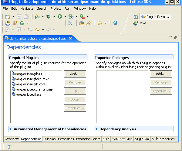Viewport: 182px width, 151px height.
Task: Click the Save floppy disk icon
Action: [19, 16]
